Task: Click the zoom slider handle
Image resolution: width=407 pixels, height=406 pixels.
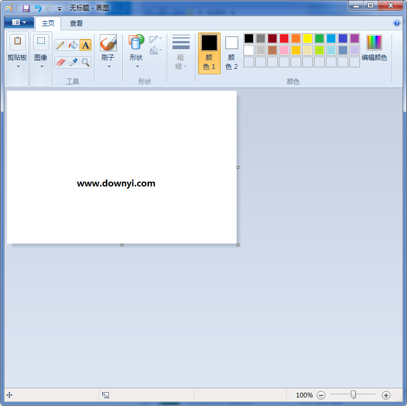Action: click(353, 395)
